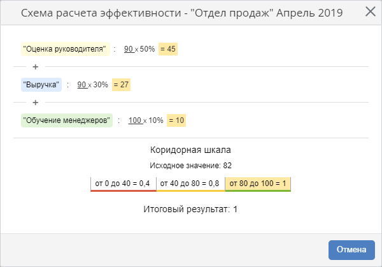382x267 pixels.
Task: Click the "= 27" result badge
Action: [x=121, y=84]
